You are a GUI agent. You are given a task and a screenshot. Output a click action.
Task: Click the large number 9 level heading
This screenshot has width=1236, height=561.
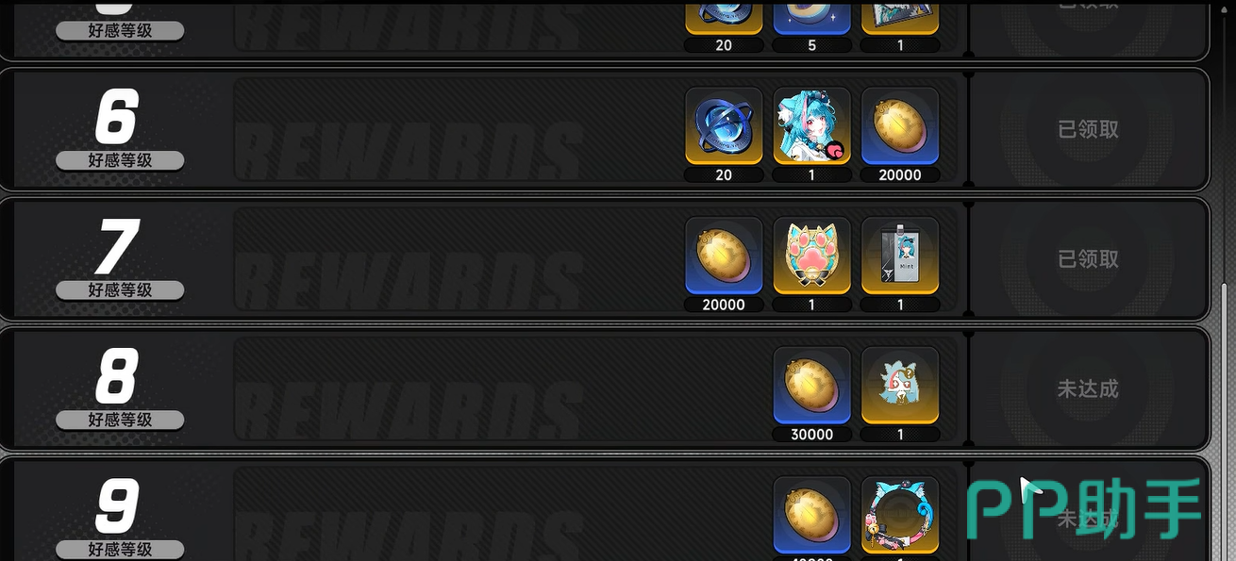point(118,506)
